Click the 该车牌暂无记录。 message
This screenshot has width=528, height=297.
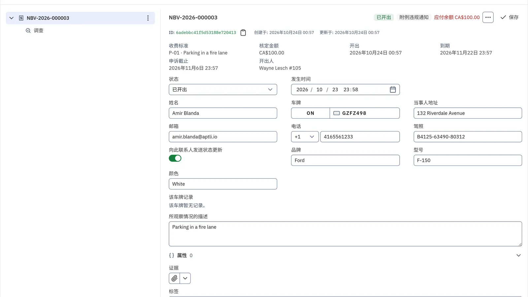pos(188,206)
